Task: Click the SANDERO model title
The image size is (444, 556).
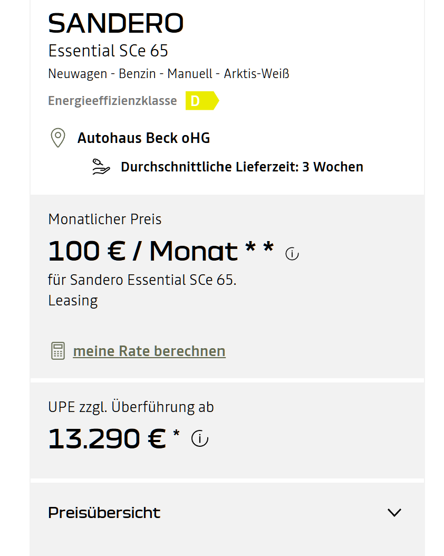Action: 116,23
